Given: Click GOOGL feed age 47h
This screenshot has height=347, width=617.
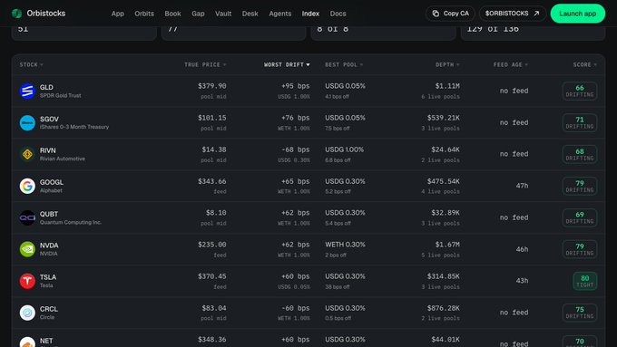Looking at the screenshot, I should (x=522, y=186).
